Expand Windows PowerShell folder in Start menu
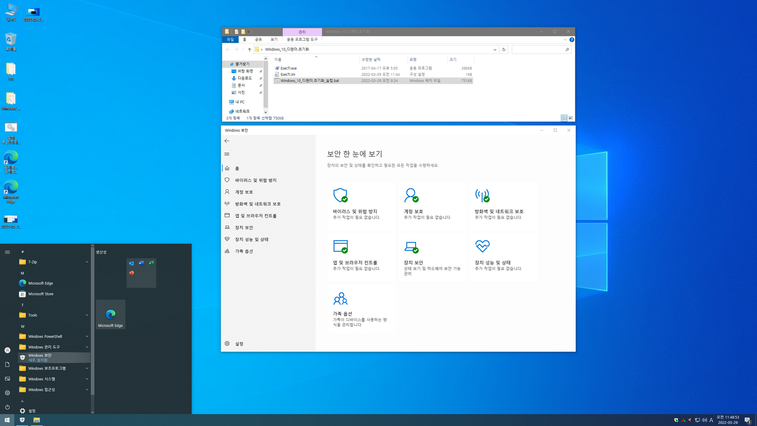Image resolution: width=757 pixels, height=426 pixels. click(x=54, y=336)
